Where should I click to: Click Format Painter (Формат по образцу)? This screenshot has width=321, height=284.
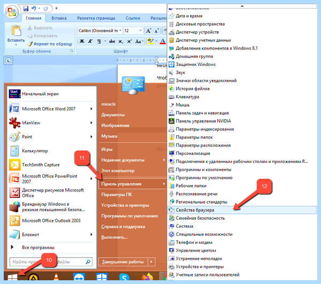click(x=50, y=44)
